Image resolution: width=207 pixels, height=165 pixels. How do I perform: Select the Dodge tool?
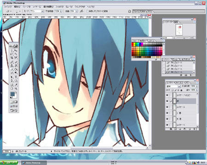tap(16, 73)
